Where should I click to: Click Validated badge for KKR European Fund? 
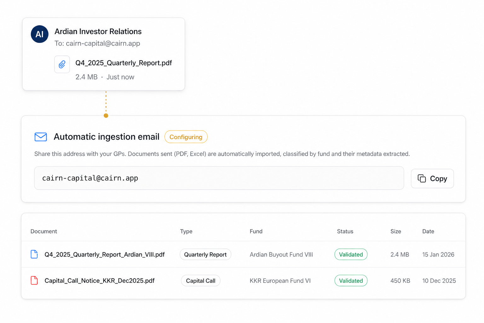(351, 281)
